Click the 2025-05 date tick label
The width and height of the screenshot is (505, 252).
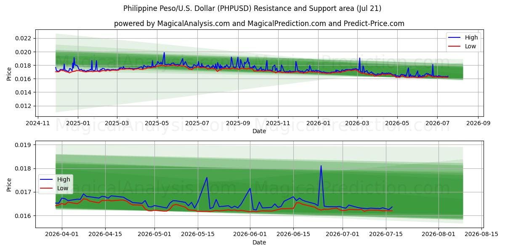157,123
